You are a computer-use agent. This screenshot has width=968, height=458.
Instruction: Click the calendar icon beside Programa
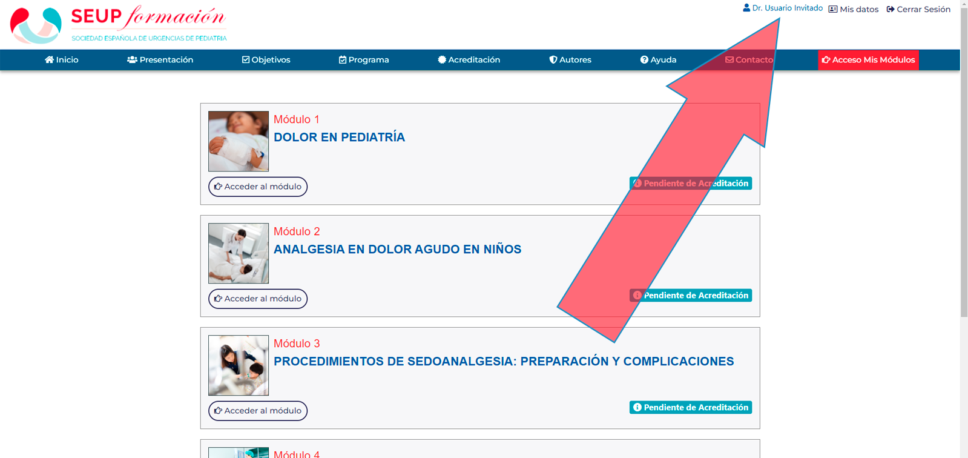point(343,60)
